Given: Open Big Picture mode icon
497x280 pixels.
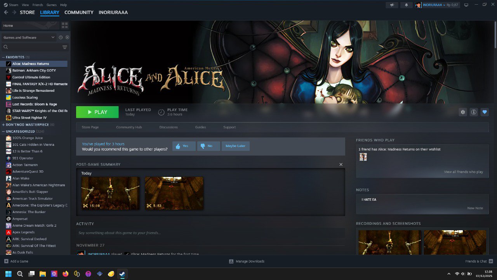Looking at the screenshot, I should point(466,5).
